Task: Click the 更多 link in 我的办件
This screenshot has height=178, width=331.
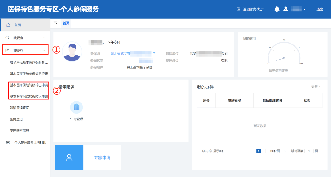Action: (x=315, y=87)
